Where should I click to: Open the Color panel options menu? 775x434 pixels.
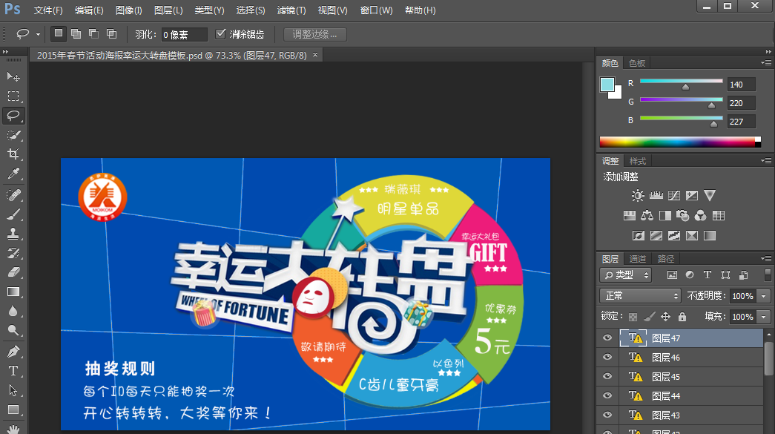tap(766, 63)
